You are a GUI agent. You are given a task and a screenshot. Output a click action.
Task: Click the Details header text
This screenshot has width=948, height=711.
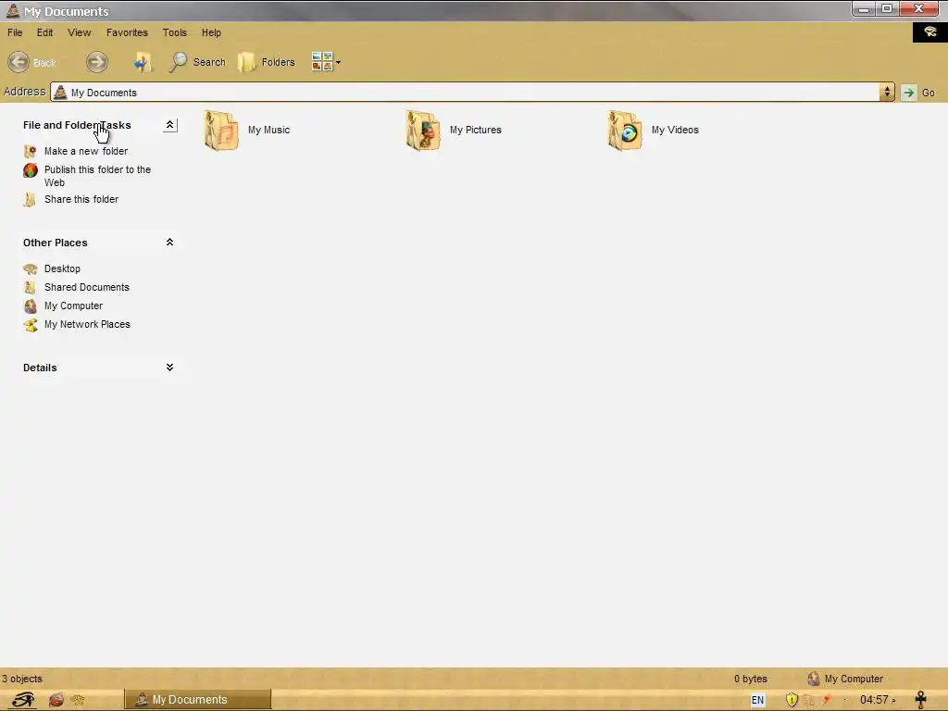point(40,368)
